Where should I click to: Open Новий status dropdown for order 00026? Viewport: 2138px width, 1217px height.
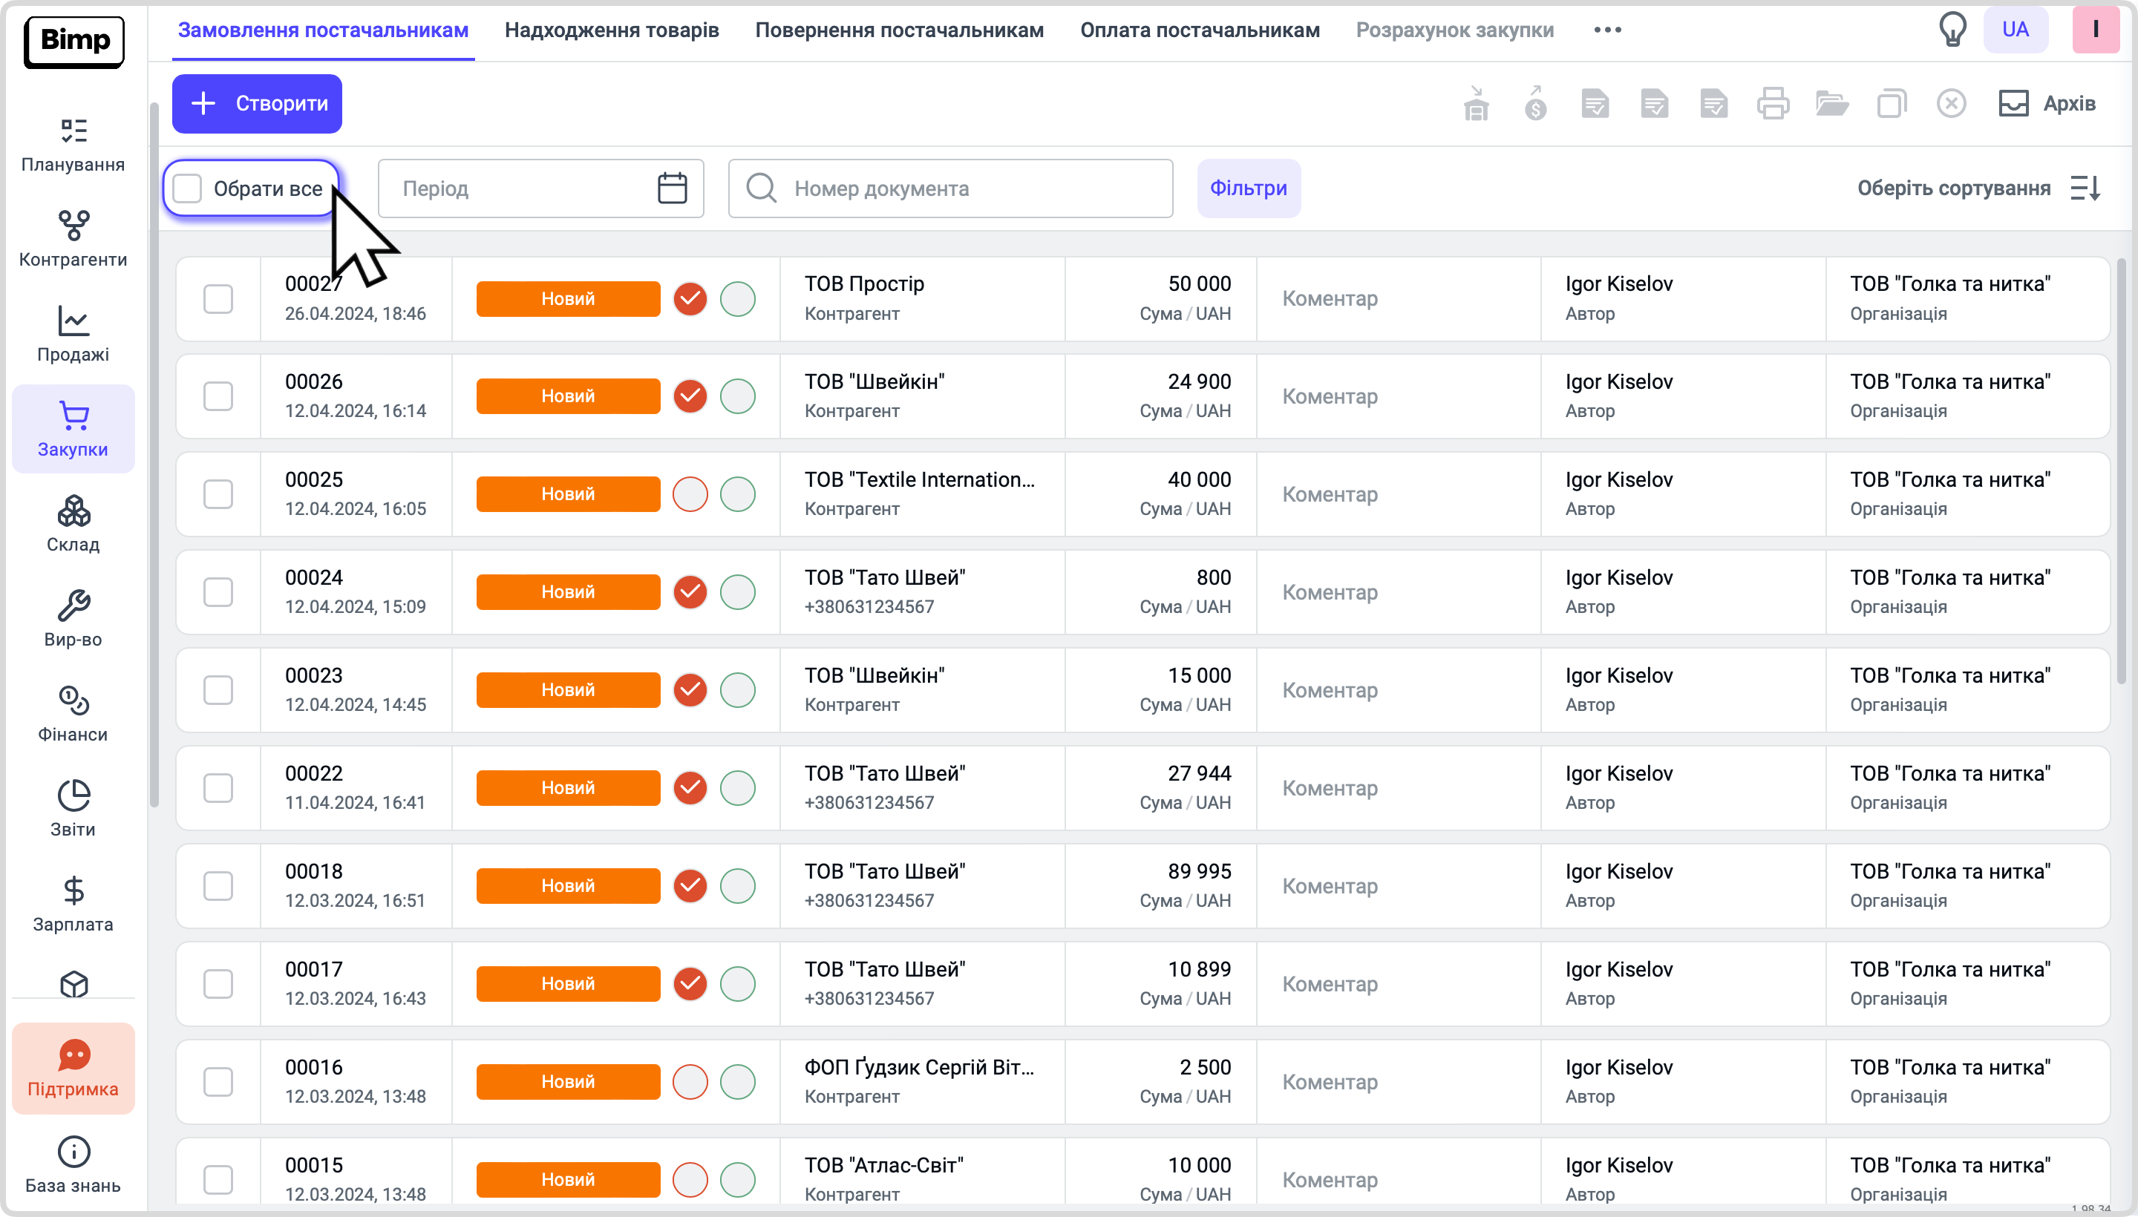point(568,396)
